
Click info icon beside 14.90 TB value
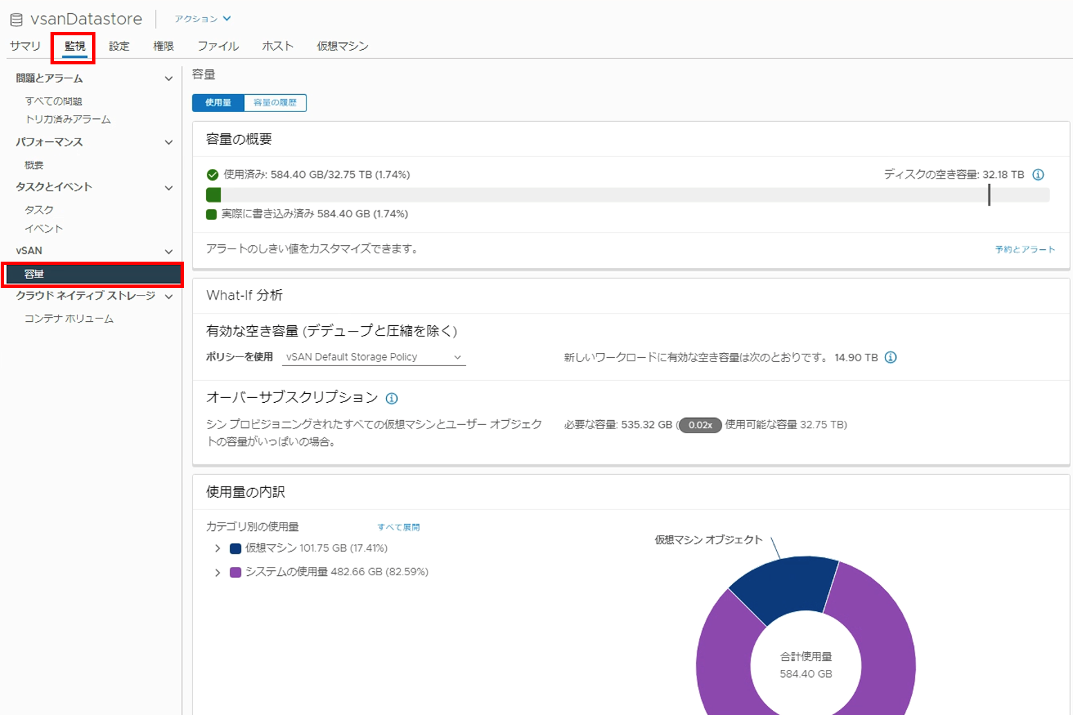[891, 357]
